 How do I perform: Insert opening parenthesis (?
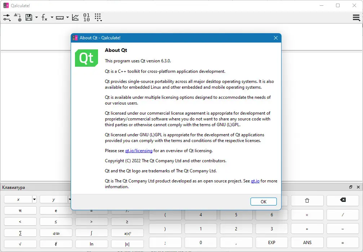pyautogui.click(x=165, y=215)
